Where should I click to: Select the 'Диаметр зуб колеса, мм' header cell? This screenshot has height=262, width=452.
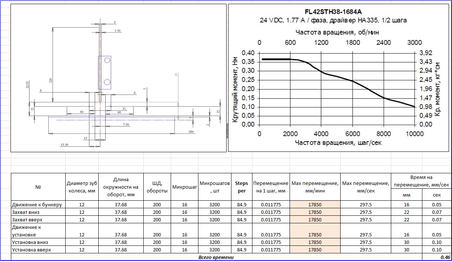82,187
